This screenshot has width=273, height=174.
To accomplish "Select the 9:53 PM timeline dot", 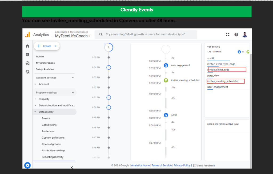I will 109,77.
